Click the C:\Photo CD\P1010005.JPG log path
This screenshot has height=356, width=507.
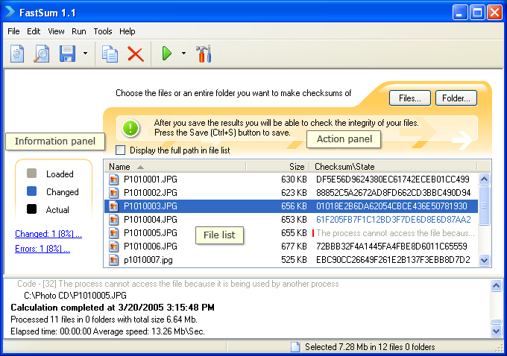[x=75, y=295]
